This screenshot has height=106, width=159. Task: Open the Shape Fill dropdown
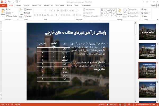(x=132, y=10)
